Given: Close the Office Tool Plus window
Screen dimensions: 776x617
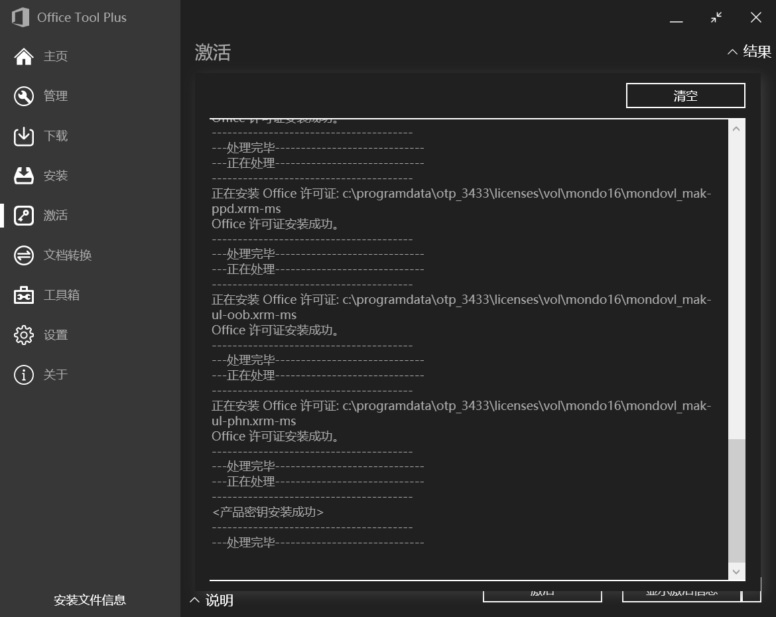Looking at the screenshot, I should (x=755, y=18).
